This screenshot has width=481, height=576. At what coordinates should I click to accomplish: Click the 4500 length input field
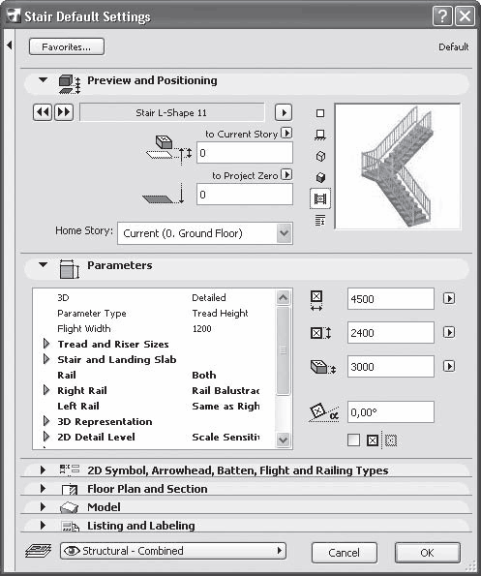[x=391, y=299]
